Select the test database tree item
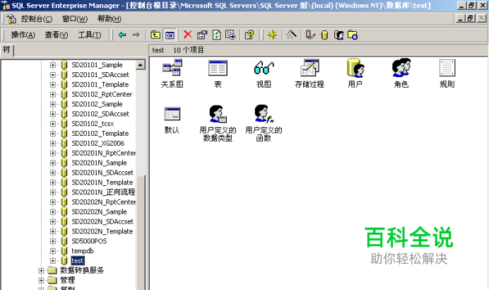Screen dimensions: 489x290 click(x=77, y=261)
